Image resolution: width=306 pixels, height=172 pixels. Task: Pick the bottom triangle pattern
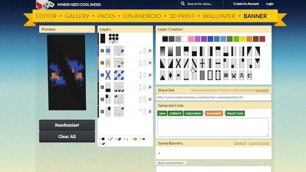[x=163, y=75]
